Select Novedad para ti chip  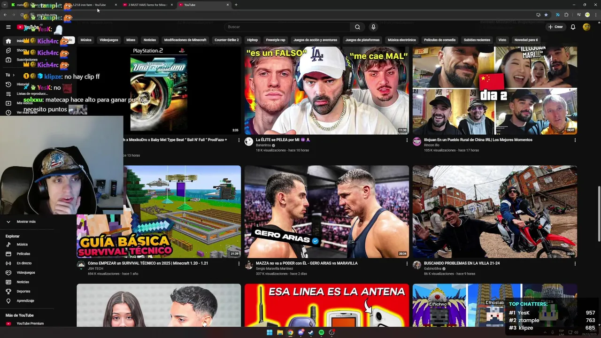pos(526,40)
